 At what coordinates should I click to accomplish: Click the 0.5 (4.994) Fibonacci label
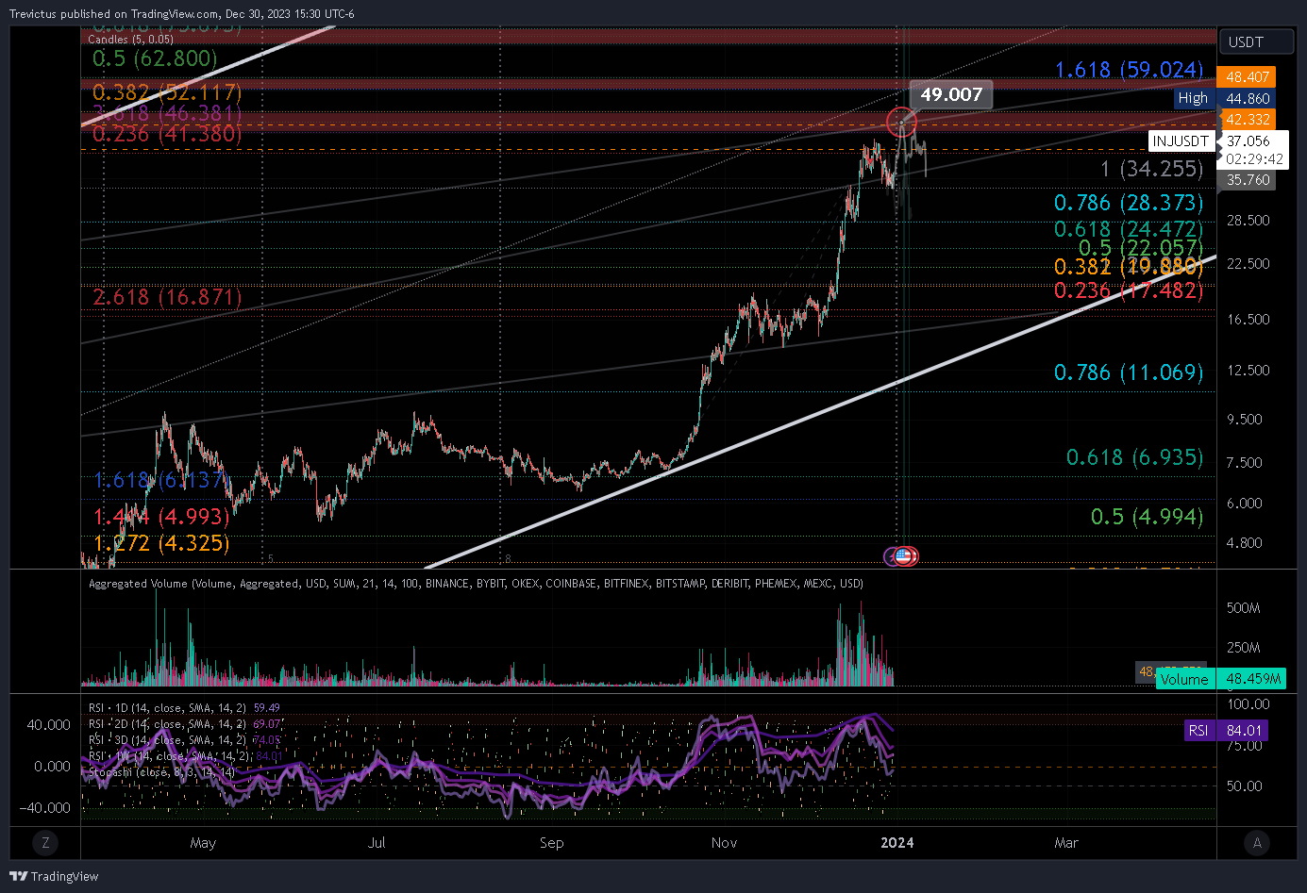click(x=1147, y=517)
